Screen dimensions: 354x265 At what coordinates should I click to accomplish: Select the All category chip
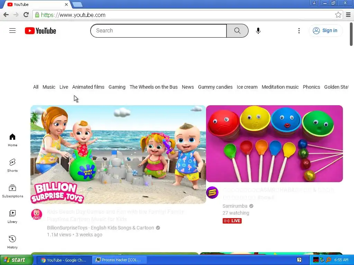(36, 87)
